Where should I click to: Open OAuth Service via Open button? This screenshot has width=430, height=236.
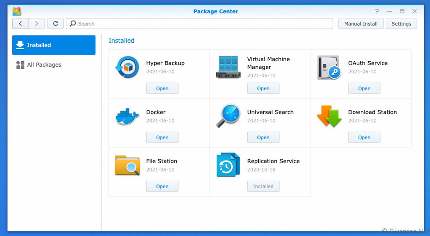click(364, 88)
